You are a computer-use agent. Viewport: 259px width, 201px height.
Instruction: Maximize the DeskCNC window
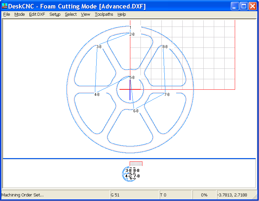(244, 6)
